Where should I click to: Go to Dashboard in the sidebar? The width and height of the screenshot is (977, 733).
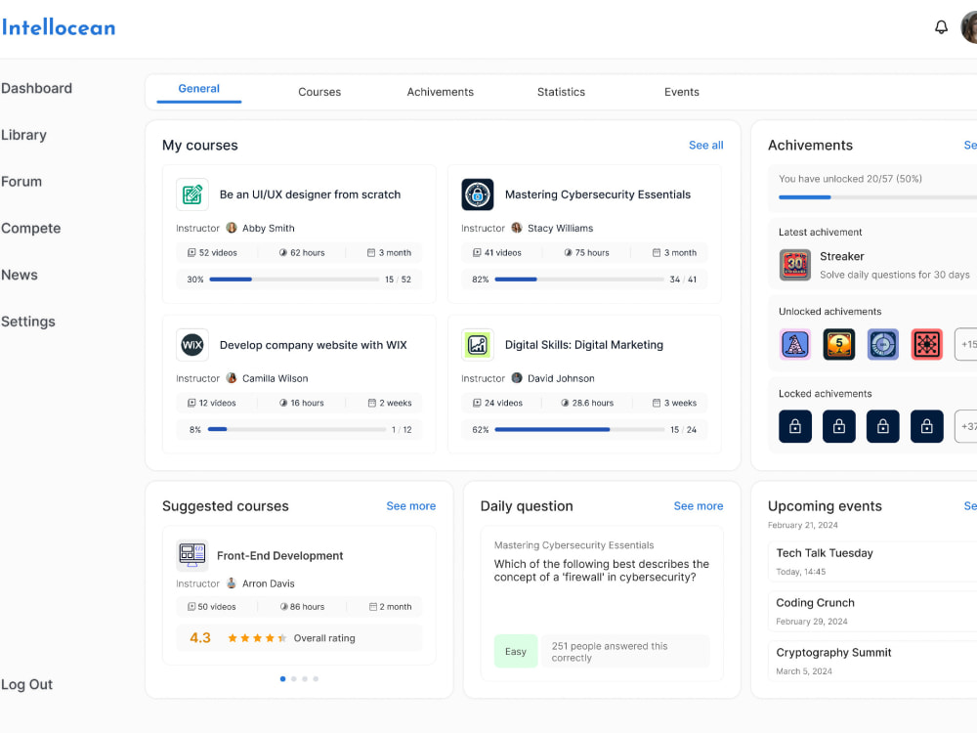click(x=36, y=89)
